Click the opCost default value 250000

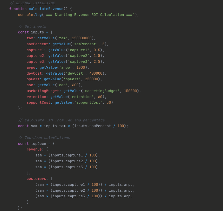pos(92,79)
